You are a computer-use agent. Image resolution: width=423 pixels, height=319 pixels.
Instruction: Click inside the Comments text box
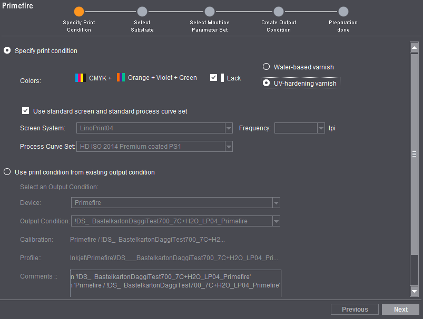pos(175,283)
